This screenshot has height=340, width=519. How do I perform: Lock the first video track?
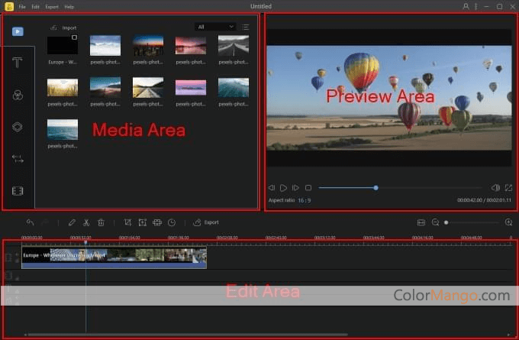pyautogui.click(x=18, y=261)
